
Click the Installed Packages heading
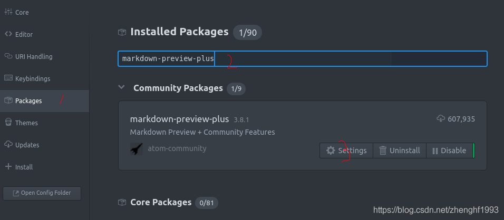click(x=179, y=32)
